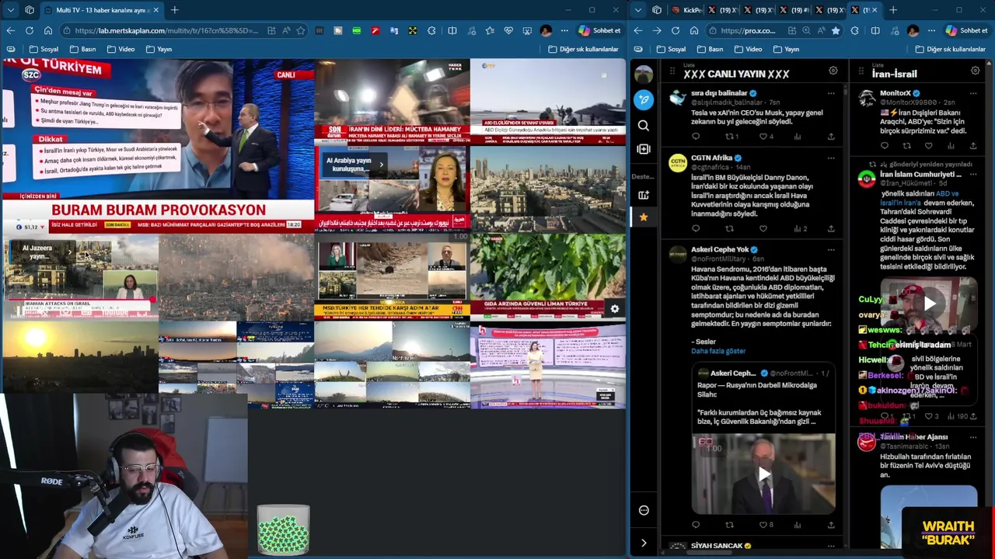Screen dimensions: 995x559
Task: Like the MonitorX post
Action: coord(929,146)
